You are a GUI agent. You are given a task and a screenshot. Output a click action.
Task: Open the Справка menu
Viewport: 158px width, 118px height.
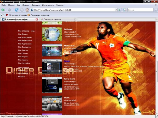click(60, 5)
